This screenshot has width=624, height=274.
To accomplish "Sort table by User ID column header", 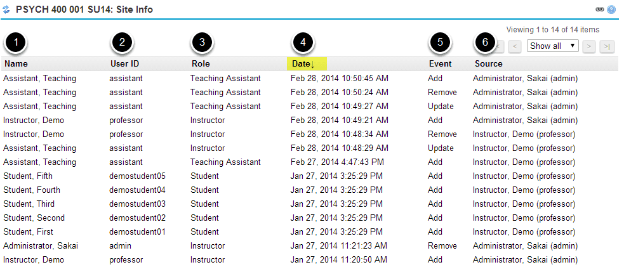I will click(x=125, y=63).
